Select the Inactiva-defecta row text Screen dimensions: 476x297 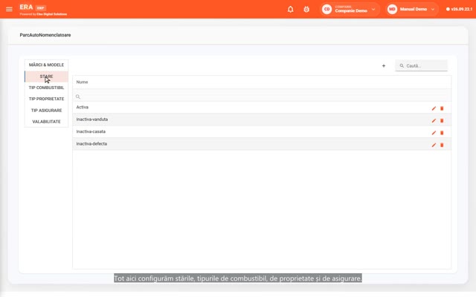point(91,143)
